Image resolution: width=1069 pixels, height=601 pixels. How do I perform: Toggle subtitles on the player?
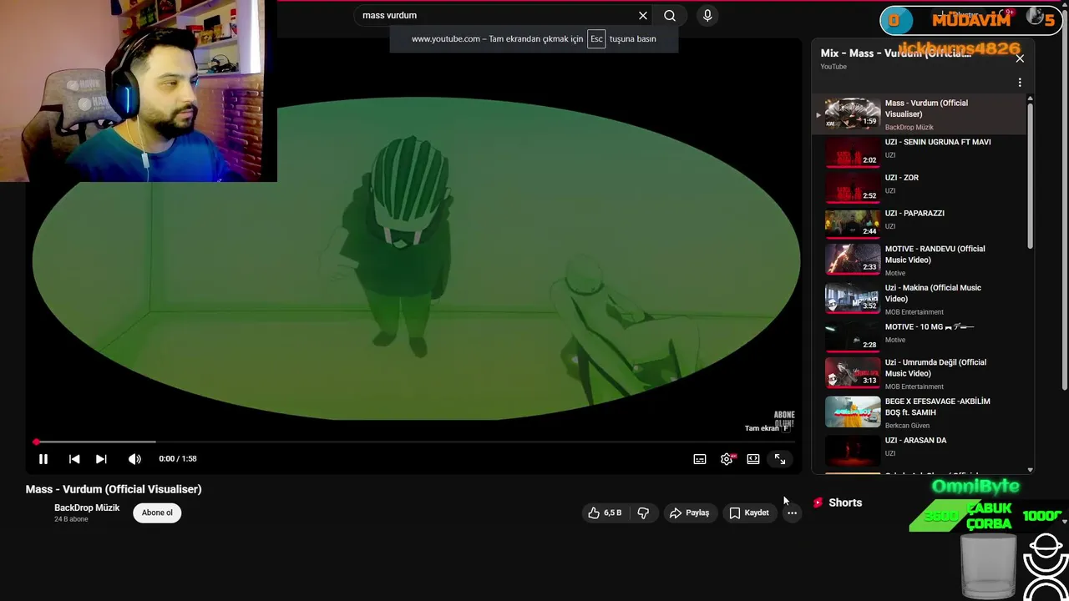tap(700, 459)
